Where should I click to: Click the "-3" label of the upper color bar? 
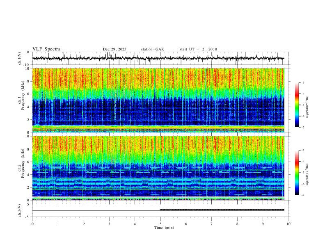[x=302, y=82]
